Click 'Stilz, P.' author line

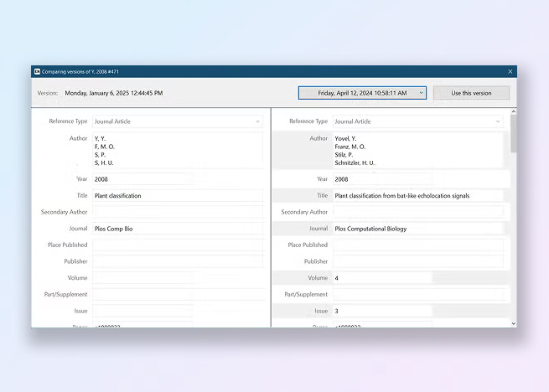tap(344, 155)
